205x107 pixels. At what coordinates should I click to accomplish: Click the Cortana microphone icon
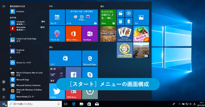[59, 104]
